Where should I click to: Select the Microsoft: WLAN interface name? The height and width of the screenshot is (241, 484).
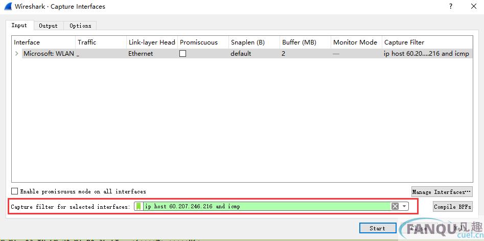click(49, 53)
